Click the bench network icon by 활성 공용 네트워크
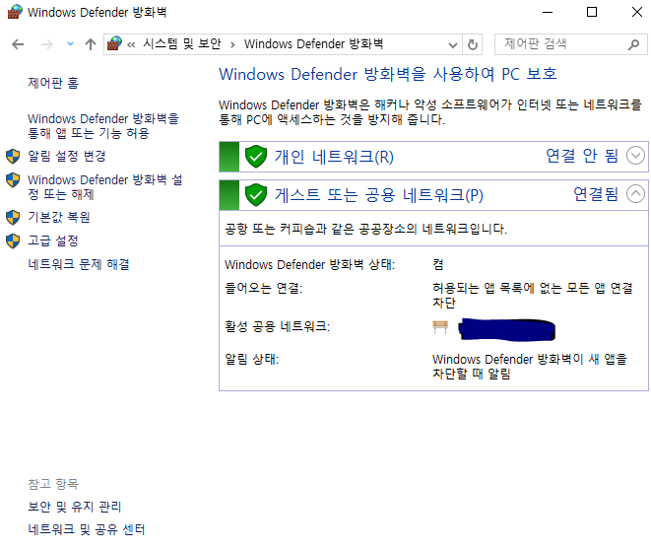The height and width of the screenshot is (549, 651). [x=440, y=326]
